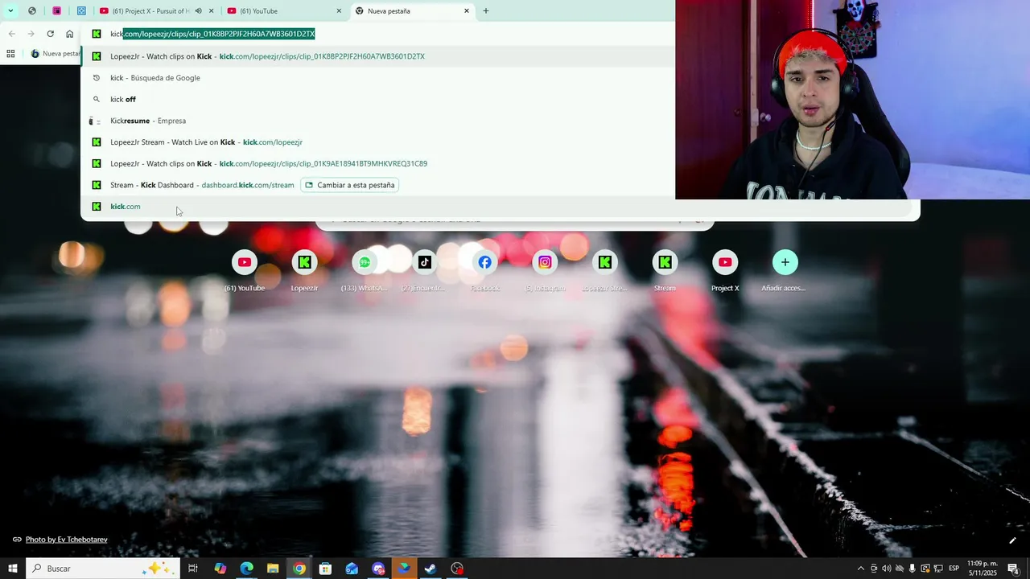Mute the Project X tab audio icon

click(198, 10)
